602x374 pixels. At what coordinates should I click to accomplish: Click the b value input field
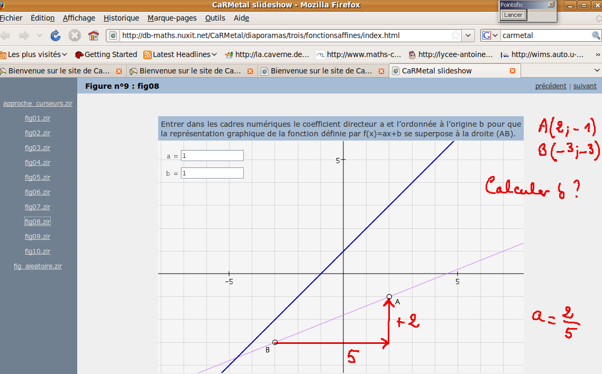pos(212,173)
